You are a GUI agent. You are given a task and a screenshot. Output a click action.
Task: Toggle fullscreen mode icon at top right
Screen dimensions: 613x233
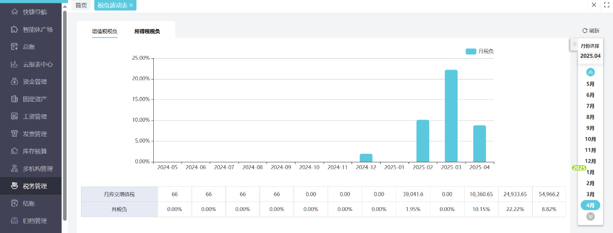pyautogui.click(x=606, y=5)
